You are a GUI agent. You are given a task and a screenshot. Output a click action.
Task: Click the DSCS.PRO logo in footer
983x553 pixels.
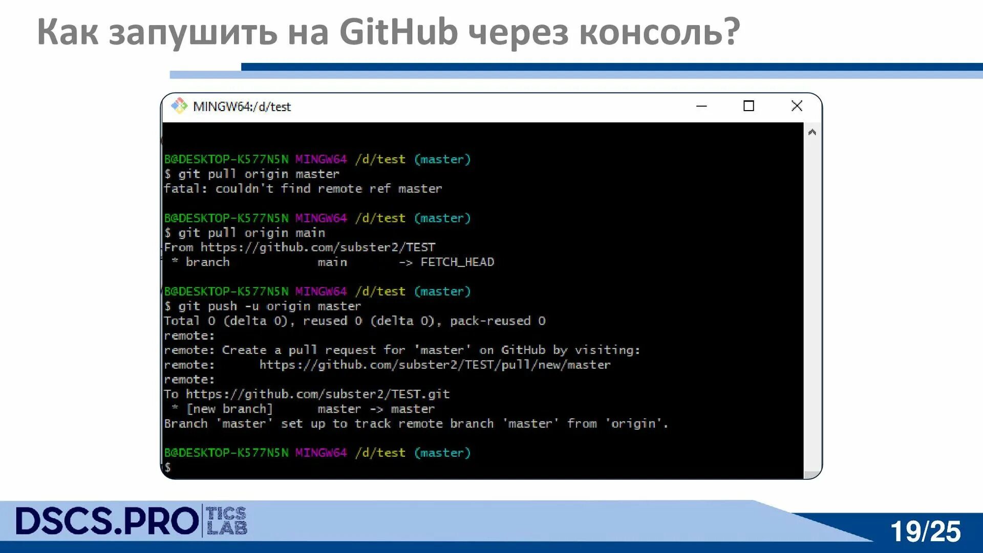106,521
